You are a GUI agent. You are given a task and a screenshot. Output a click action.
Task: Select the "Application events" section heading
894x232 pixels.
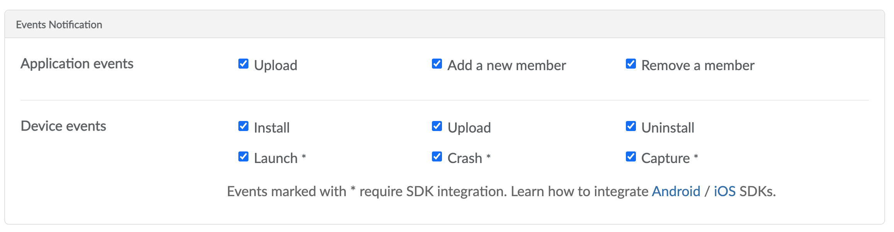point(77,64)
